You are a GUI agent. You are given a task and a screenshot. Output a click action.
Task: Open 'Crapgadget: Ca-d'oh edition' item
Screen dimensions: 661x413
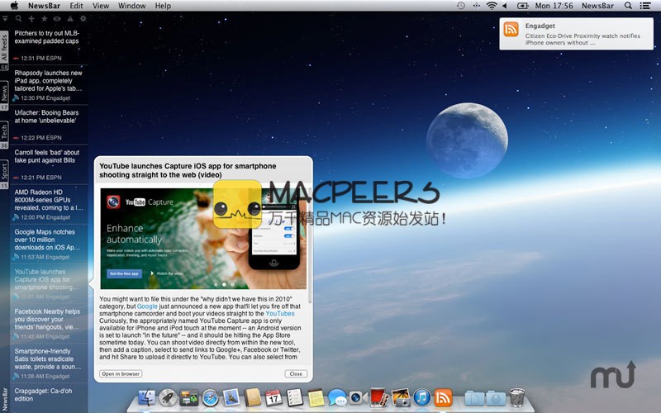(x=49, y=398)
